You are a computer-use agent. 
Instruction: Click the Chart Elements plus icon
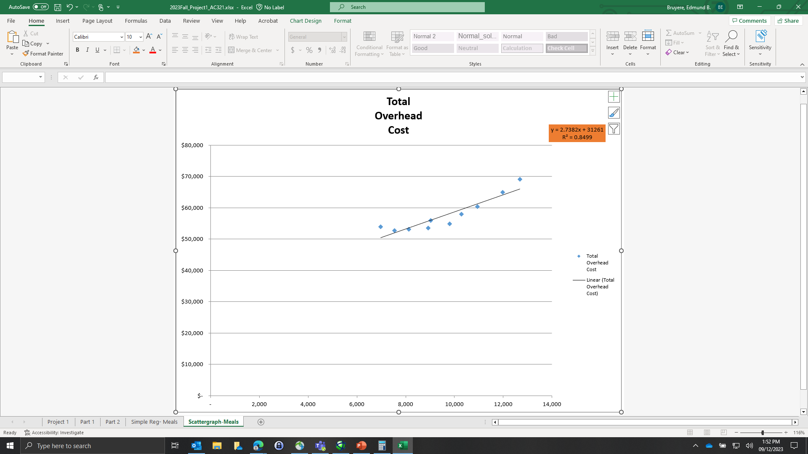(x=614, y=97)
